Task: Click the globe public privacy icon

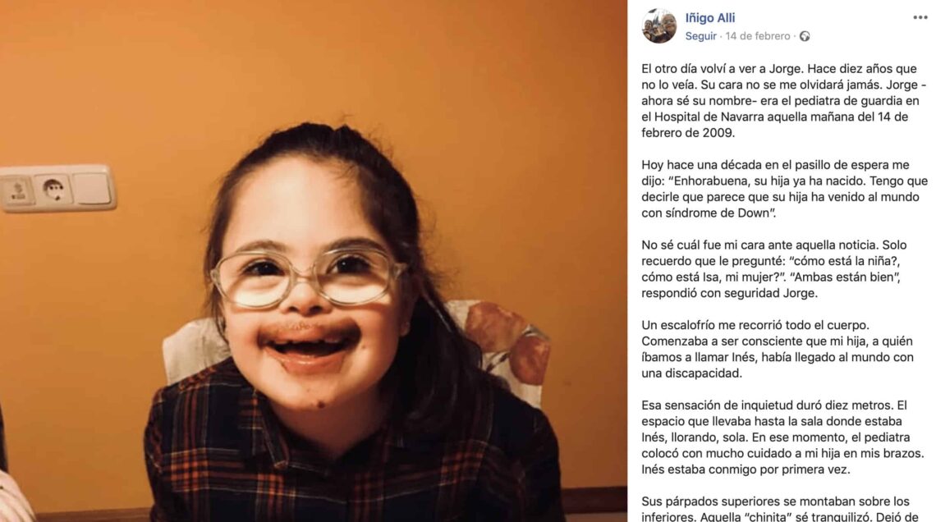Action: (x=805, y=36)
